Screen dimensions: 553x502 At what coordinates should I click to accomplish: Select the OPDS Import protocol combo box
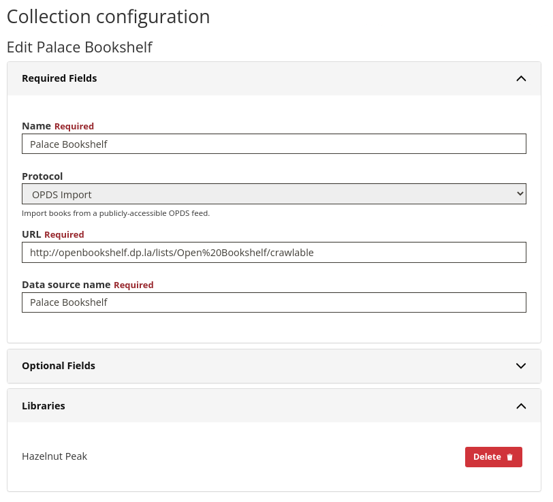tap(274, 194)
